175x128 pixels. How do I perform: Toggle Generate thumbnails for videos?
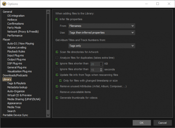(x=57, y=98)
